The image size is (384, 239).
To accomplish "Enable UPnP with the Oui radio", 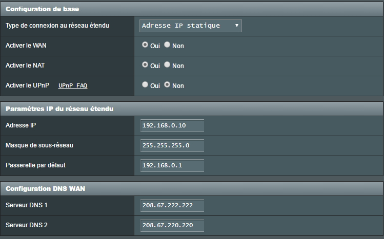I will pyautogui.click(x=145, y=84).
